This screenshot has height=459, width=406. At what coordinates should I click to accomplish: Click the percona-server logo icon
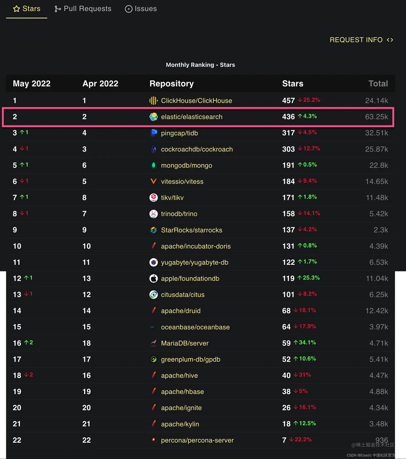coord(154,440)
